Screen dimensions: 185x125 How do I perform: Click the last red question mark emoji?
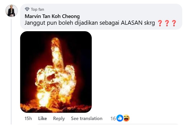[174, 23]
